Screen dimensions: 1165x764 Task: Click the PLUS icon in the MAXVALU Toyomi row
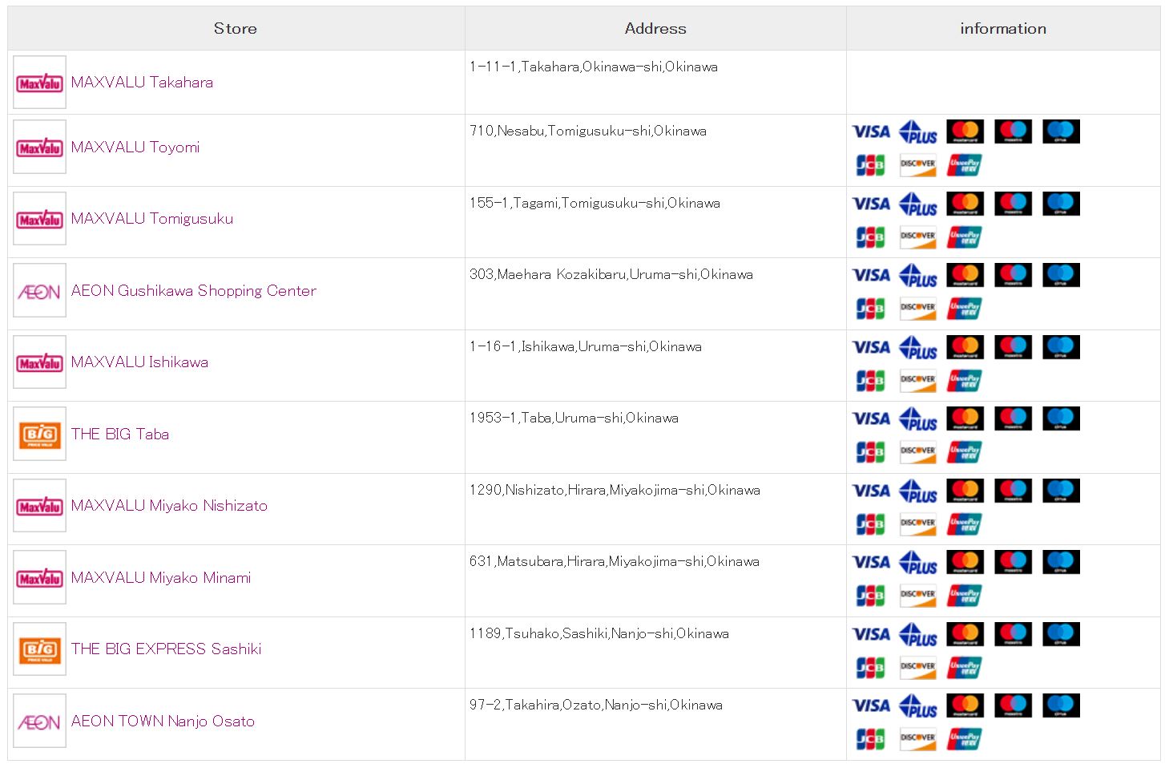click(918, 131)
